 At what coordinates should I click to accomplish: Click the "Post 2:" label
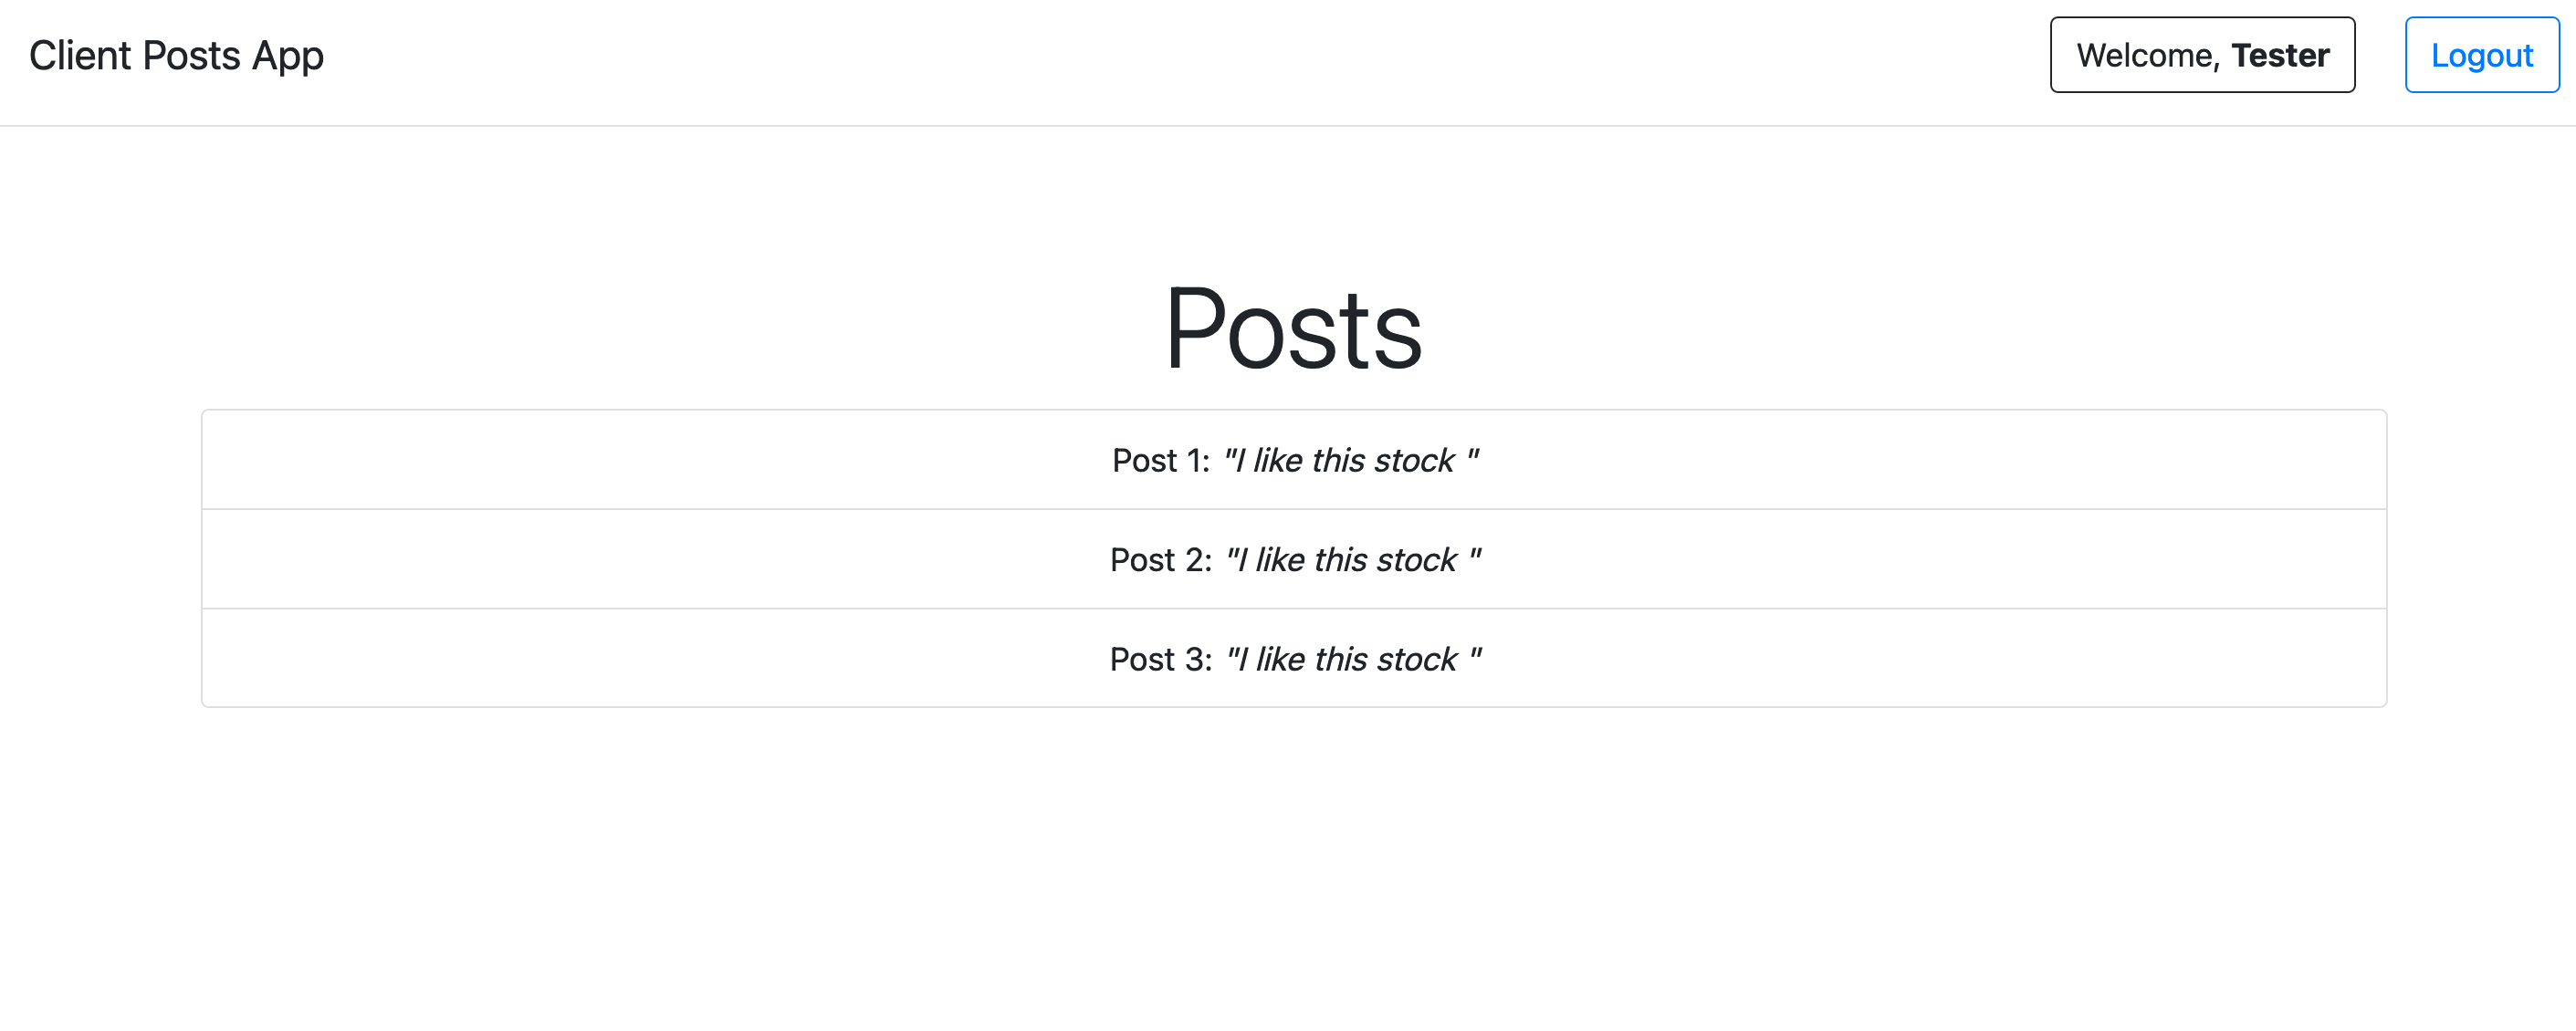(1160, 559)
